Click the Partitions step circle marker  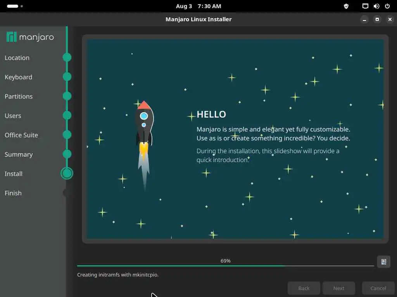pos(67,96)
